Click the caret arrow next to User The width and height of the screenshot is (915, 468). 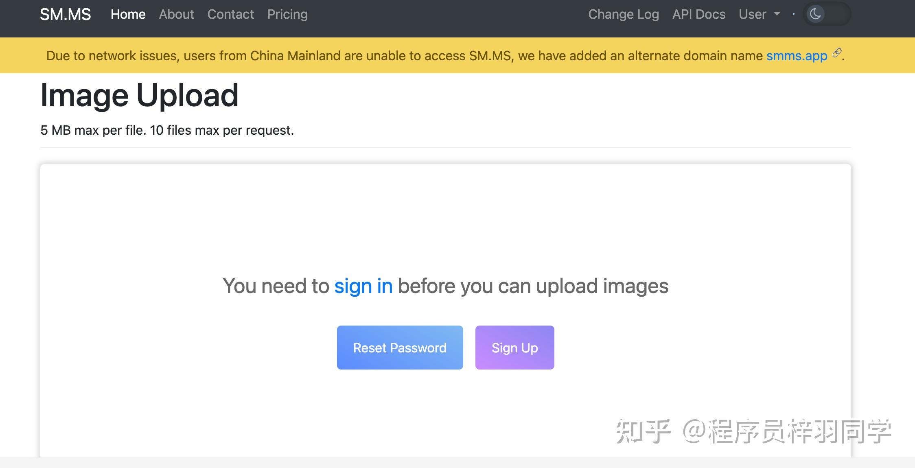coord(777,14)
